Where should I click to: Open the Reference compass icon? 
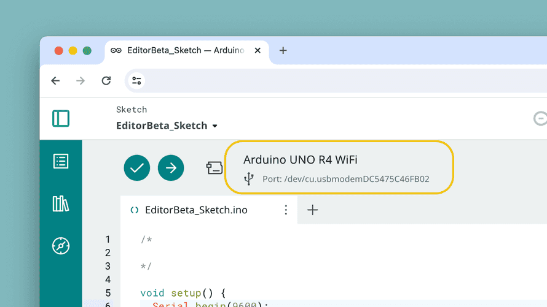(x=61, y=246)
